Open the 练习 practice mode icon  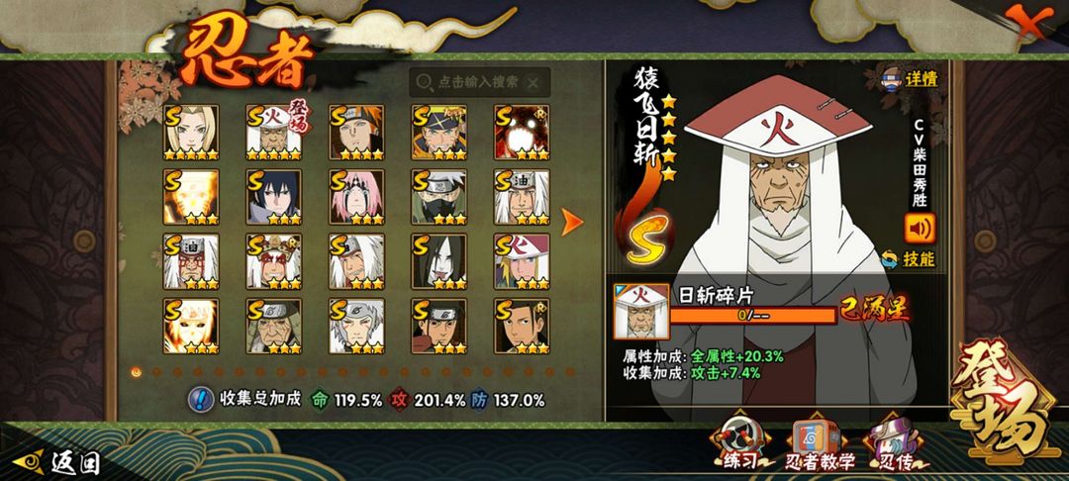click(x=739, y=444)
